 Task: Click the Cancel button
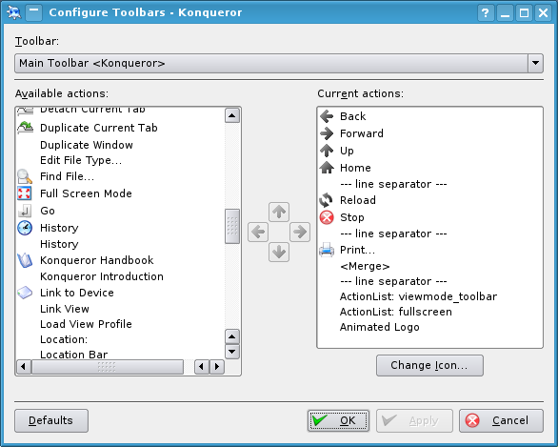(501, 420)
